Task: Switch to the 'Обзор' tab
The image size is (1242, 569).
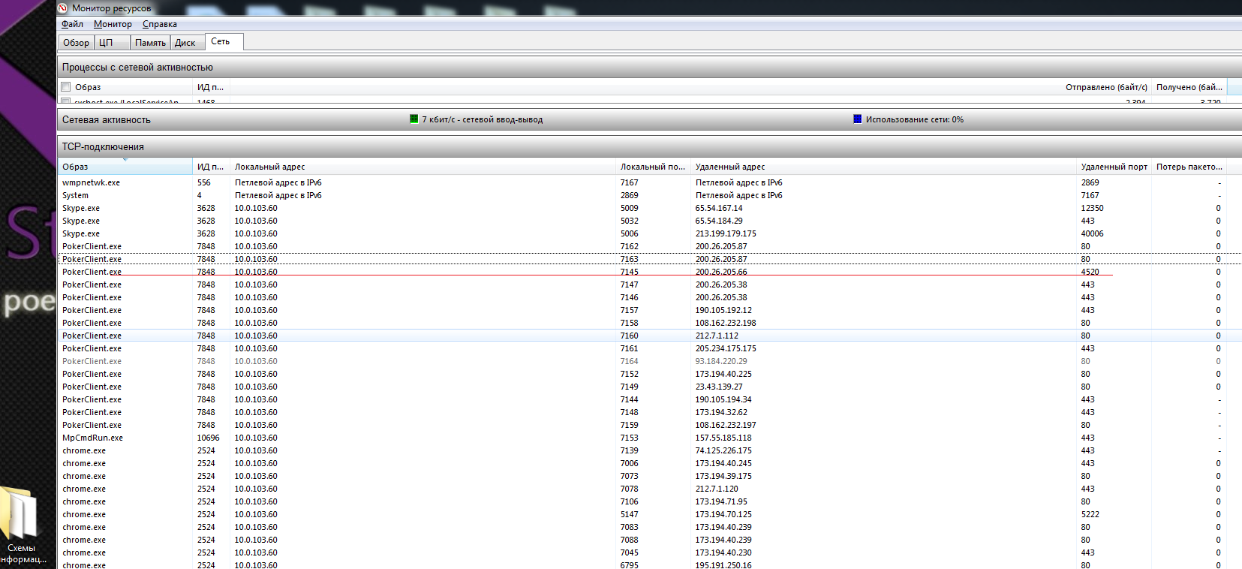Action: pos(76,43)
